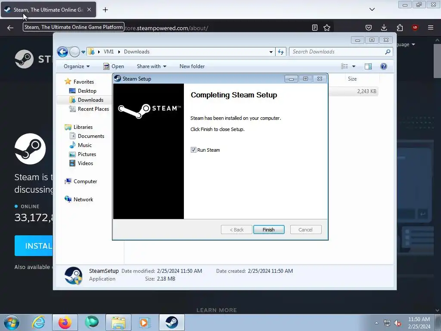Go back in Firefox browser
Screen dimensions: 441x331
pyautogui.click(x=10, y=28)
